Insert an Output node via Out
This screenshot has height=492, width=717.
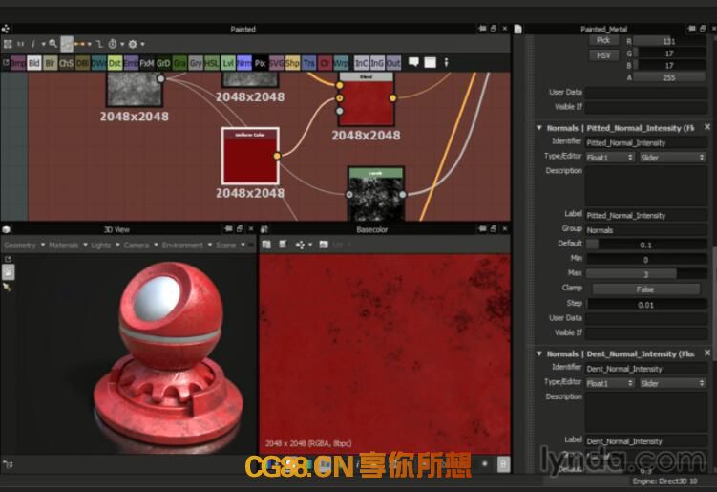click(x=393, y=63)
